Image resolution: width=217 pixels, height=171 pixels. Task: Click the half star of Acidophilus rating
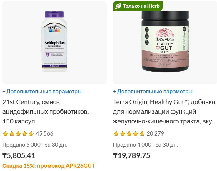tap(31, 133)
